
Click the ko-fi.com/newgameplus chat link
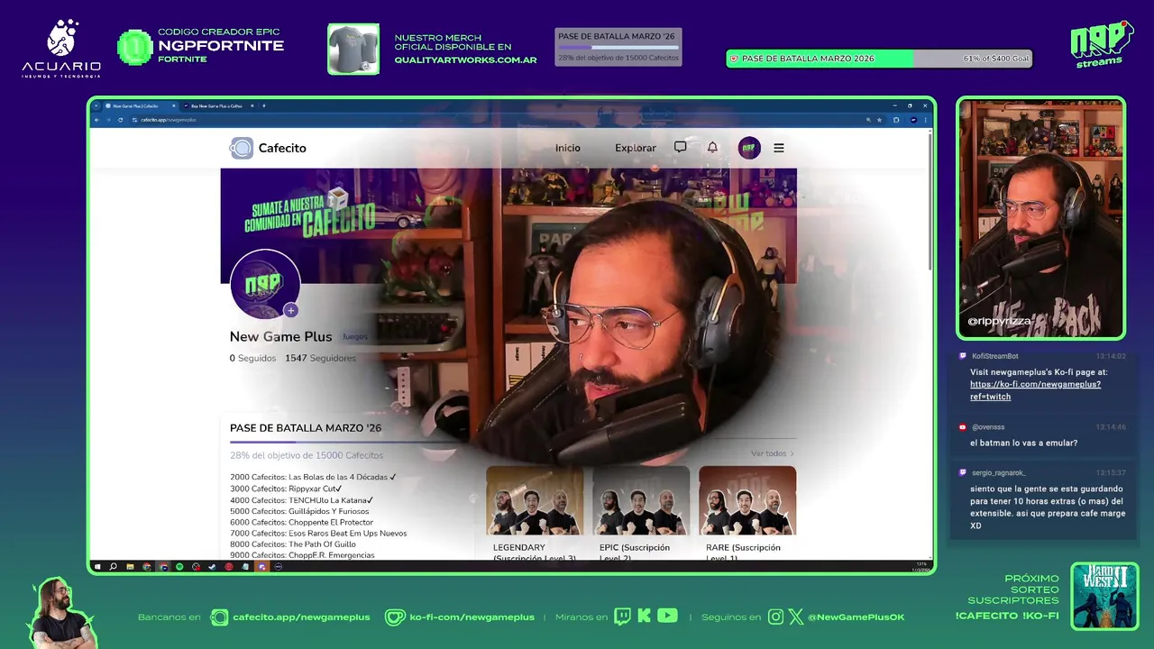pos(1035,390)
